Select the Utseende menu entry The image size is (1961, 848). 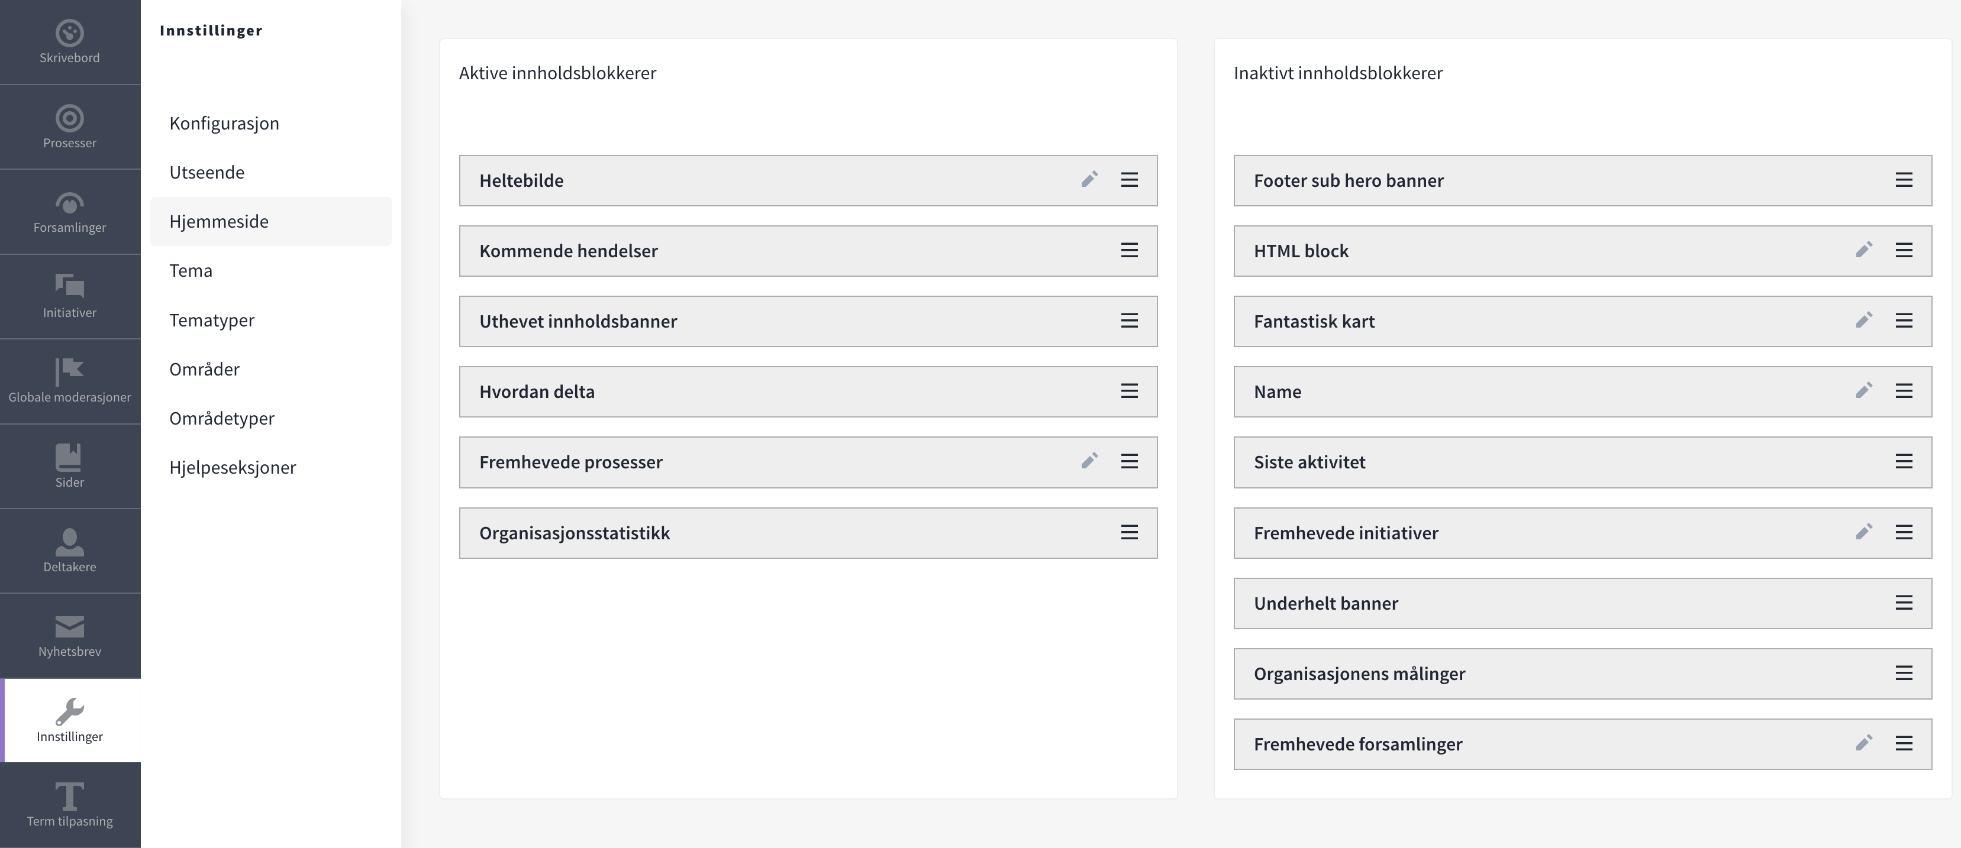click(207, 172)
